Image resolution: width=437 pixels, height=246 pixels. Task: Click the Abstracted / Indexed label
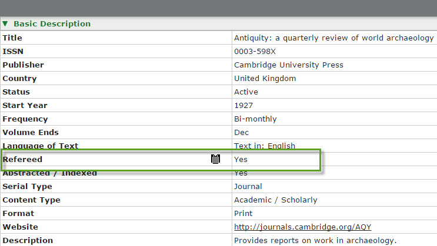coord(49,173)
